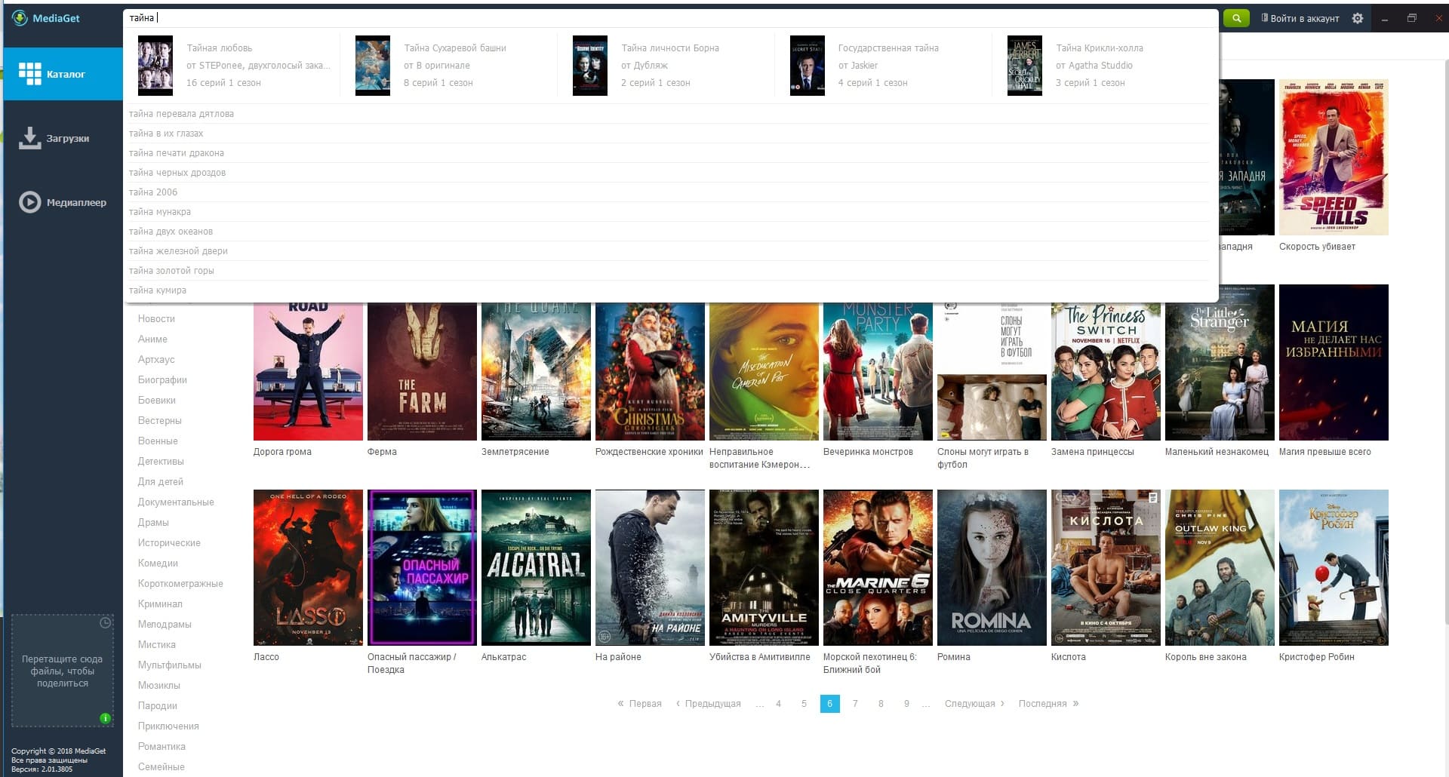The height and width of the screenshot is (777, 1449).
Task: Click Войти в аккаунт
Action: [1300, 18]
